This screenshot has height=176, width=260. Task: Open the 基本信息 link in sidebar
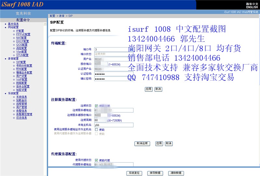[13, 24]
